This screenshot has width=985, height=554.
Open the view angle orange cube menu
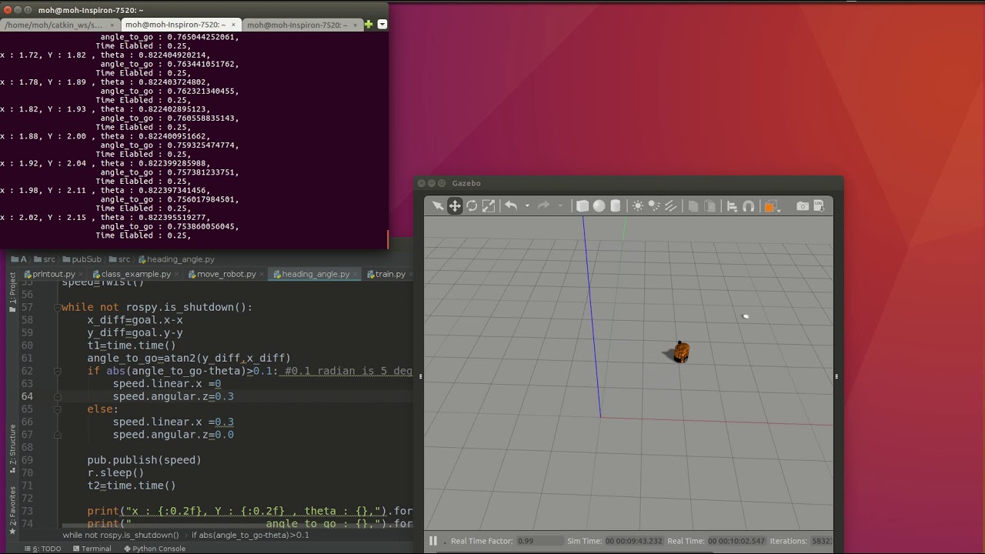click(771, 205)
